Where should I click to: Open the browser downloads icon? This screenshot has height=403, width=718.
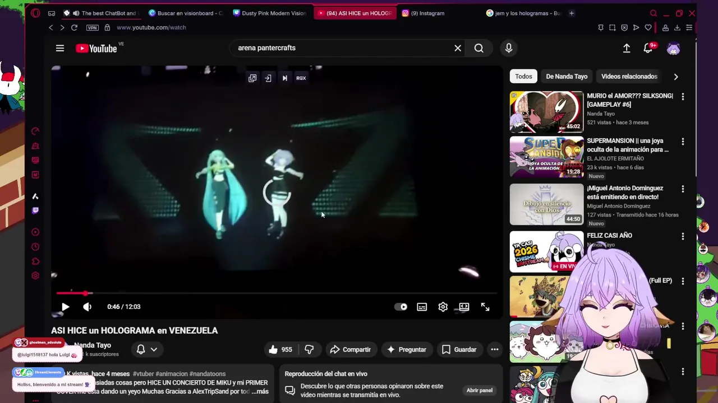click(x=677, y=27)
